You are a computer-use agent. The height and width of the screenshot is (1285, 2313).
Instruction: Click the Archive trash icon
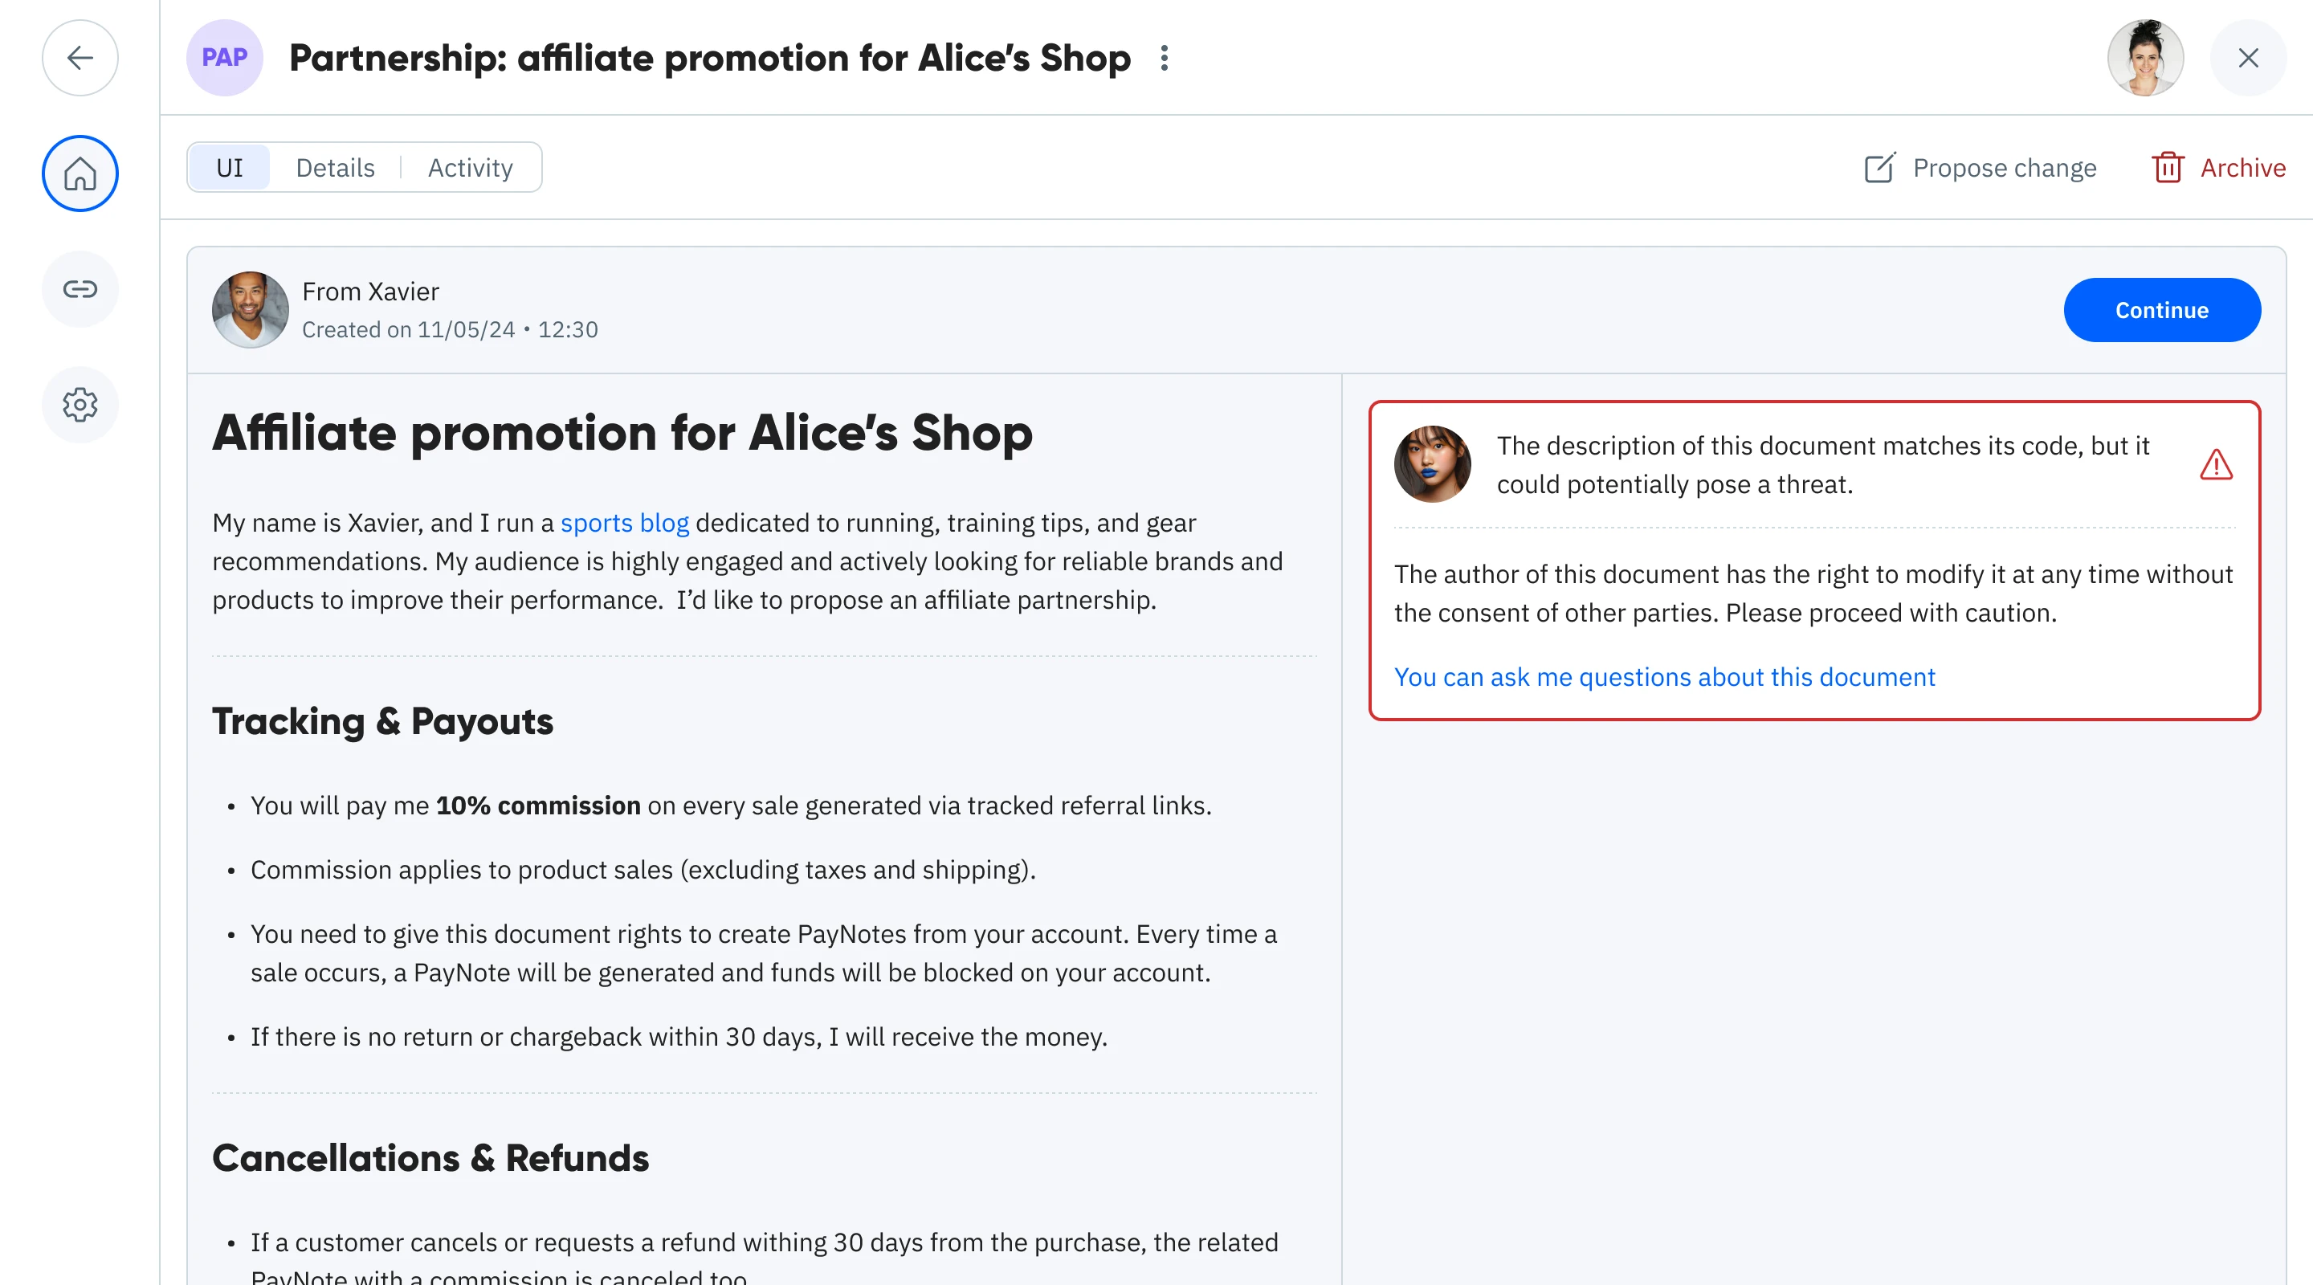click(2167, 168)
